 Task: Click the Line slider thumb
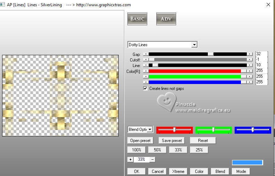pyautogui.click(x=155, y=65)
